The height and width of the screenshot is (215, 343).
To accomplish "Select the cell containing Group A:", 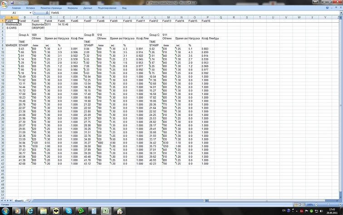I will coord(24,35).
